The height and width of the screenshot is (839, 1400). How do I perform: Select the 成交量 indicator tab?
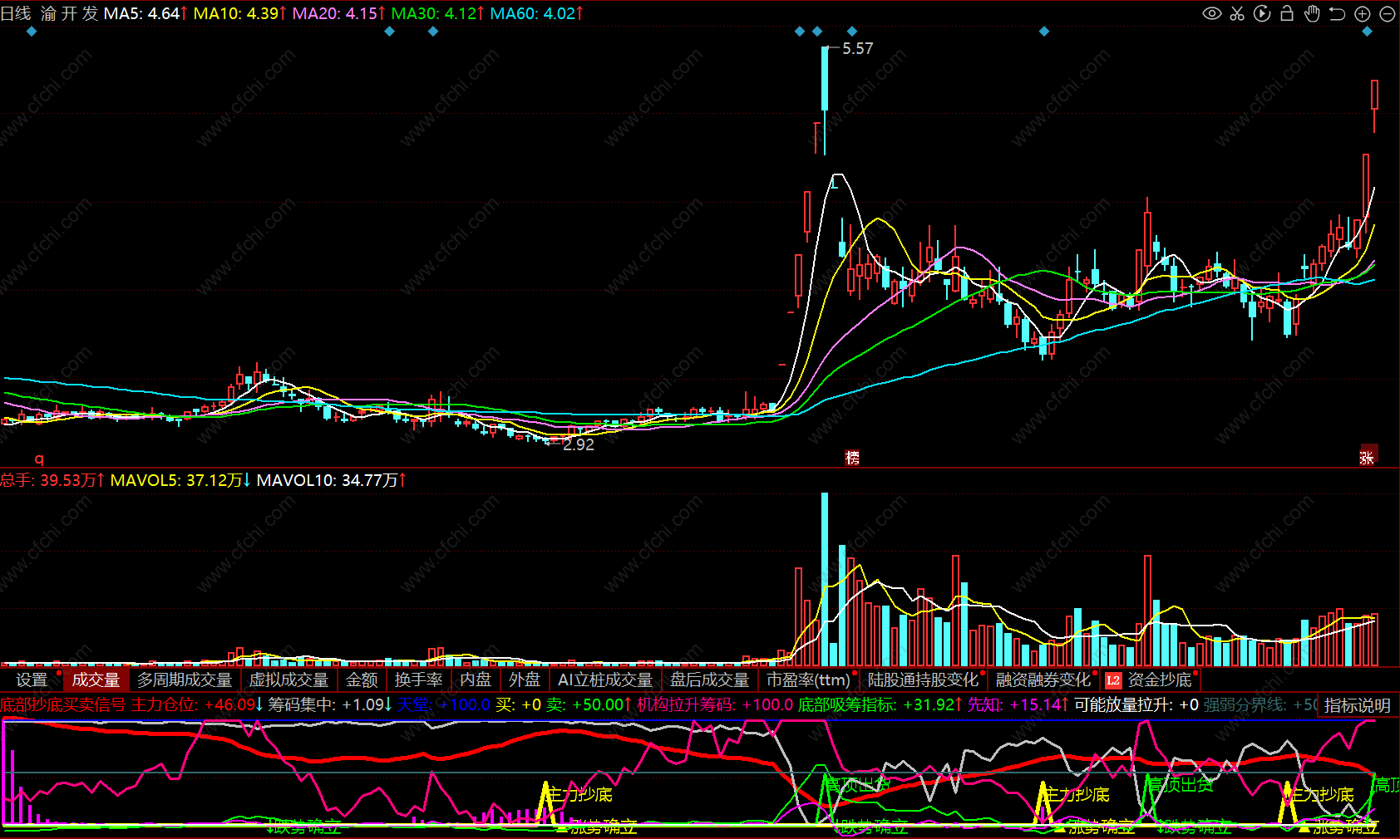point(96,680)
